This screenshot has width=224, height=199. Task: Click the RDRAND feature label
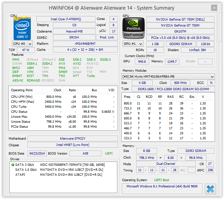coord(33,81)
